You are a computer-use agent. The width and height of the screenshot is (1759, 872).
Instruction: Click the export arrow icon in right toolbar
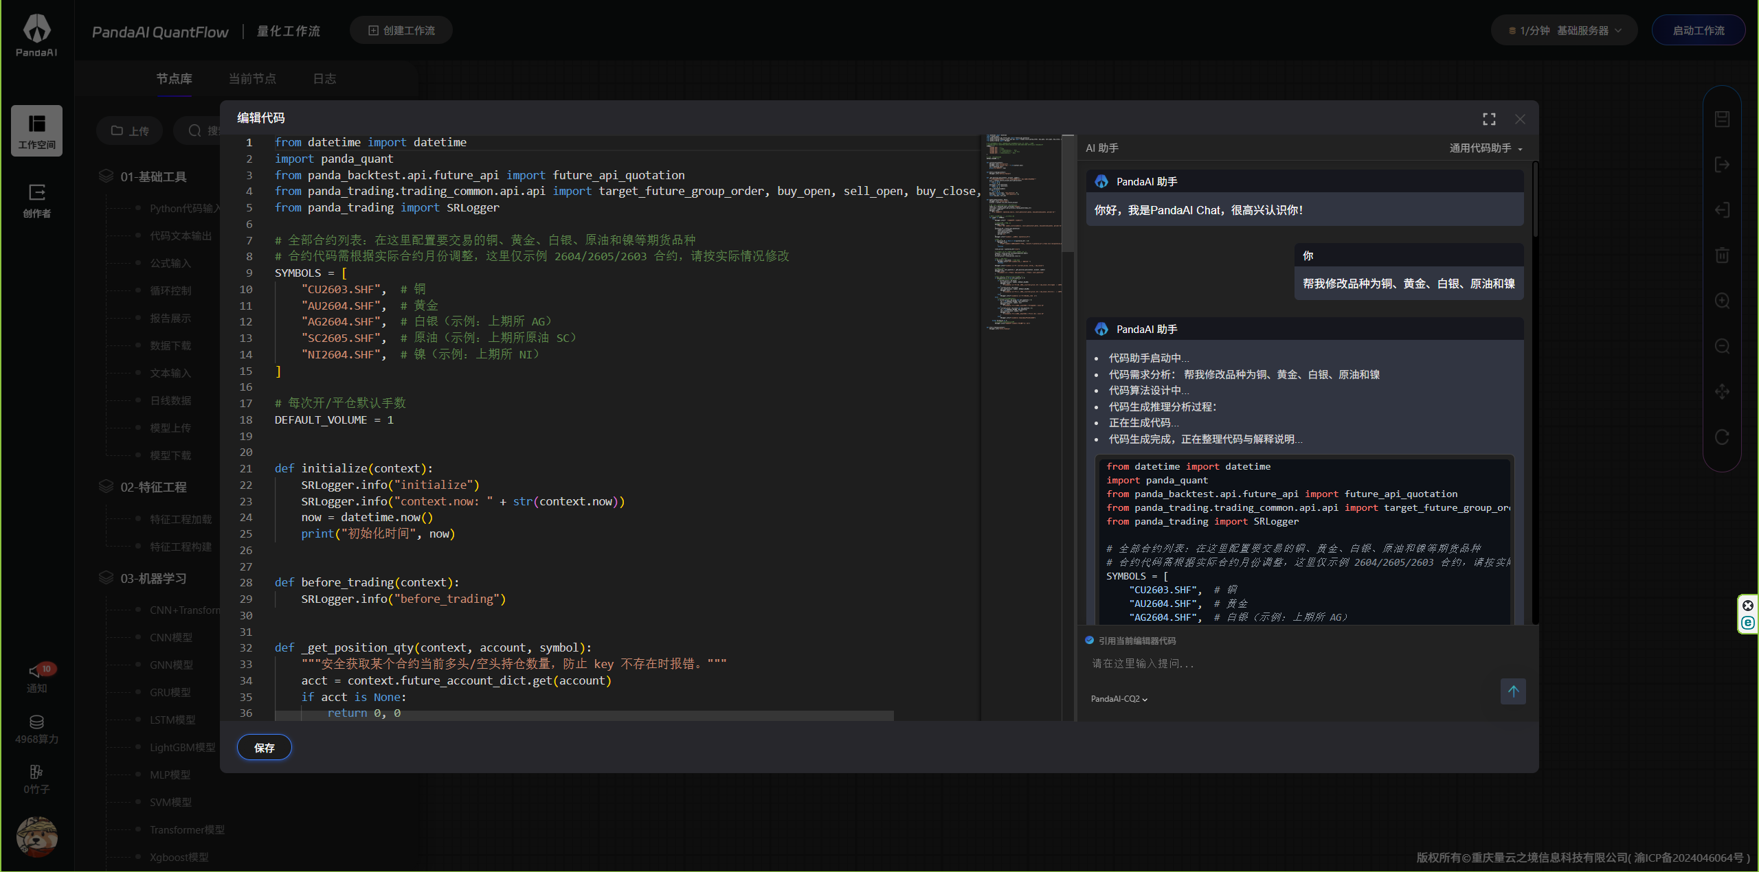pos(1722,164)
